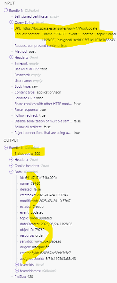Select the createdById value
117x283 pixels.
(57, 253)
